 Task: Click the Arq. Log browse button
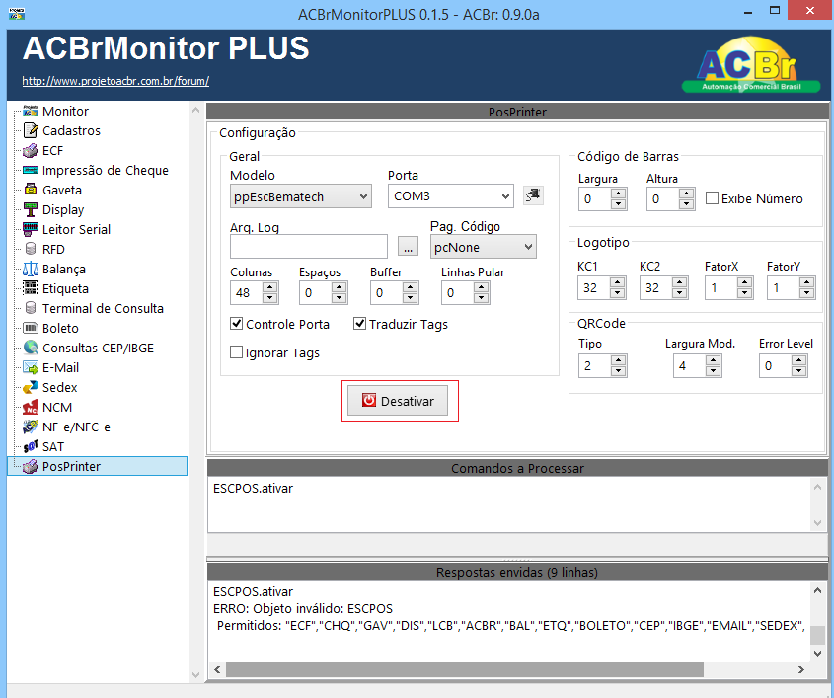408,246
